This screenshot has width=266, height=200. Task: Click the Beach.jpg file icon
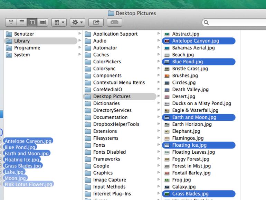pos(167,55)
